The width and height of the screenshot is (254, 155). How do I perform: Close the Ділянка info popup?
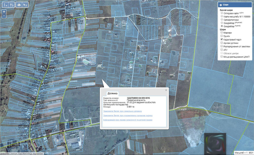[166, 90]
